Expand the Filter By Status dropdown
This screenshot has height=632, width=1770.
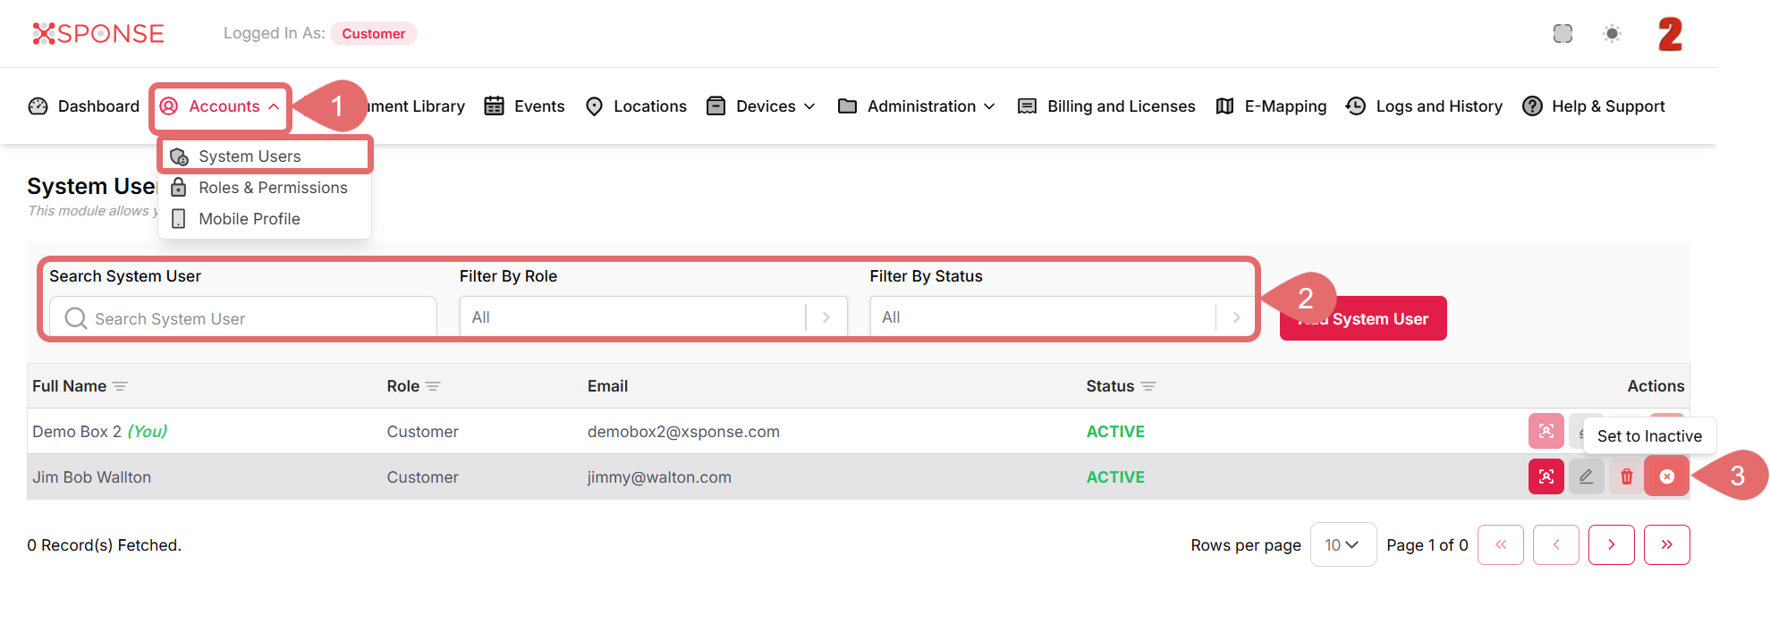(1236, 317)
